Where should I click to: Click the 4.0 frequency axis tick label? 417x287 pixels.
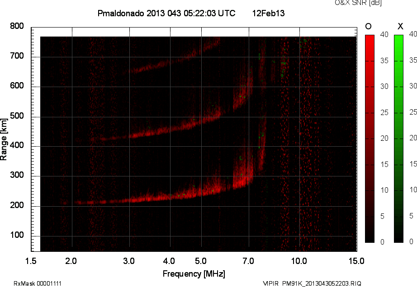169,261
